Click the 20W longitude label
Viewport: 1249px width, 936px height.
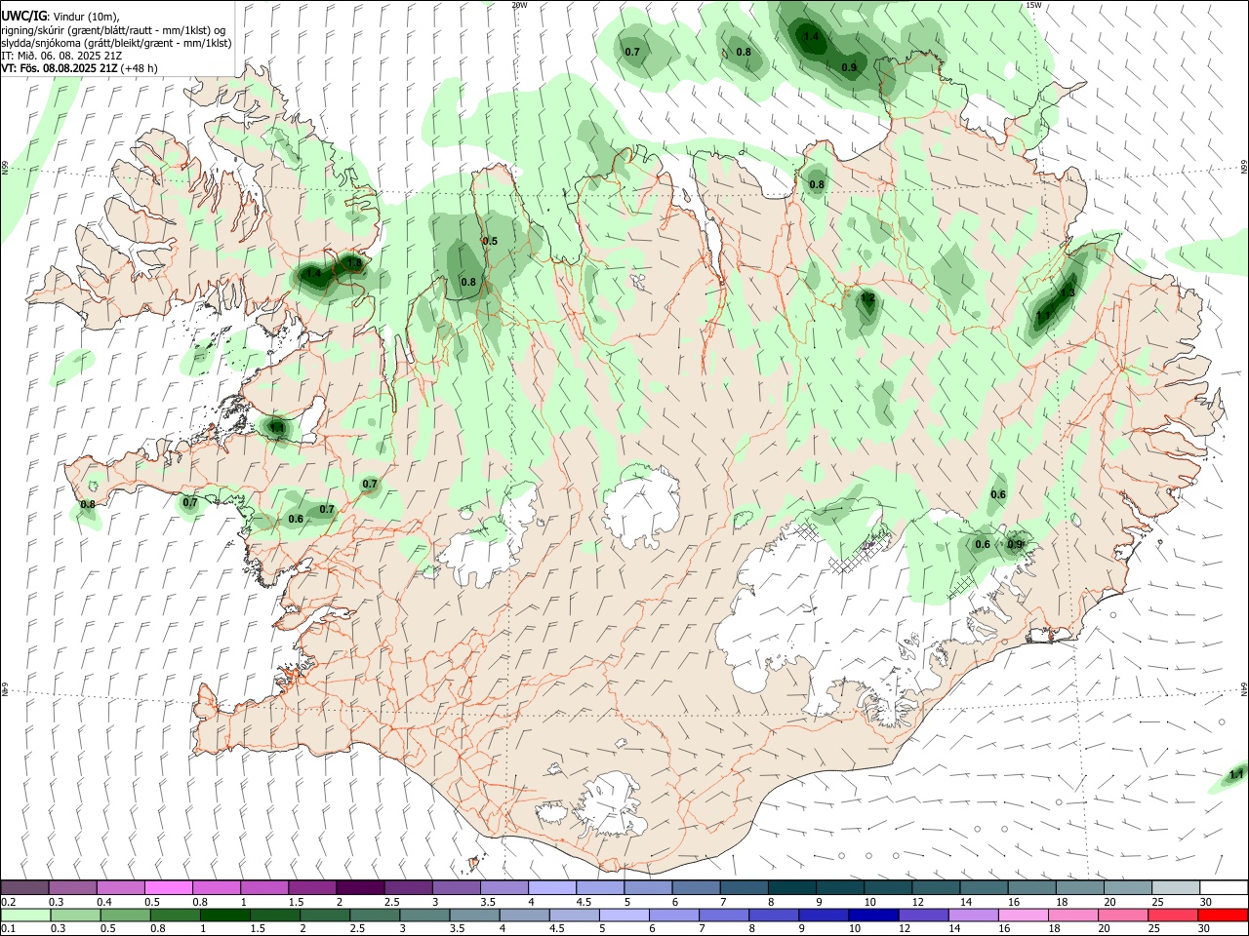519,5
